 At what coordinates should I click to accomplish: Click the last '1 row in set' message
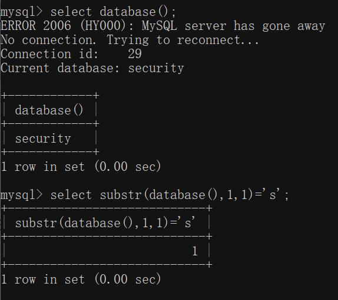[81, 279]
